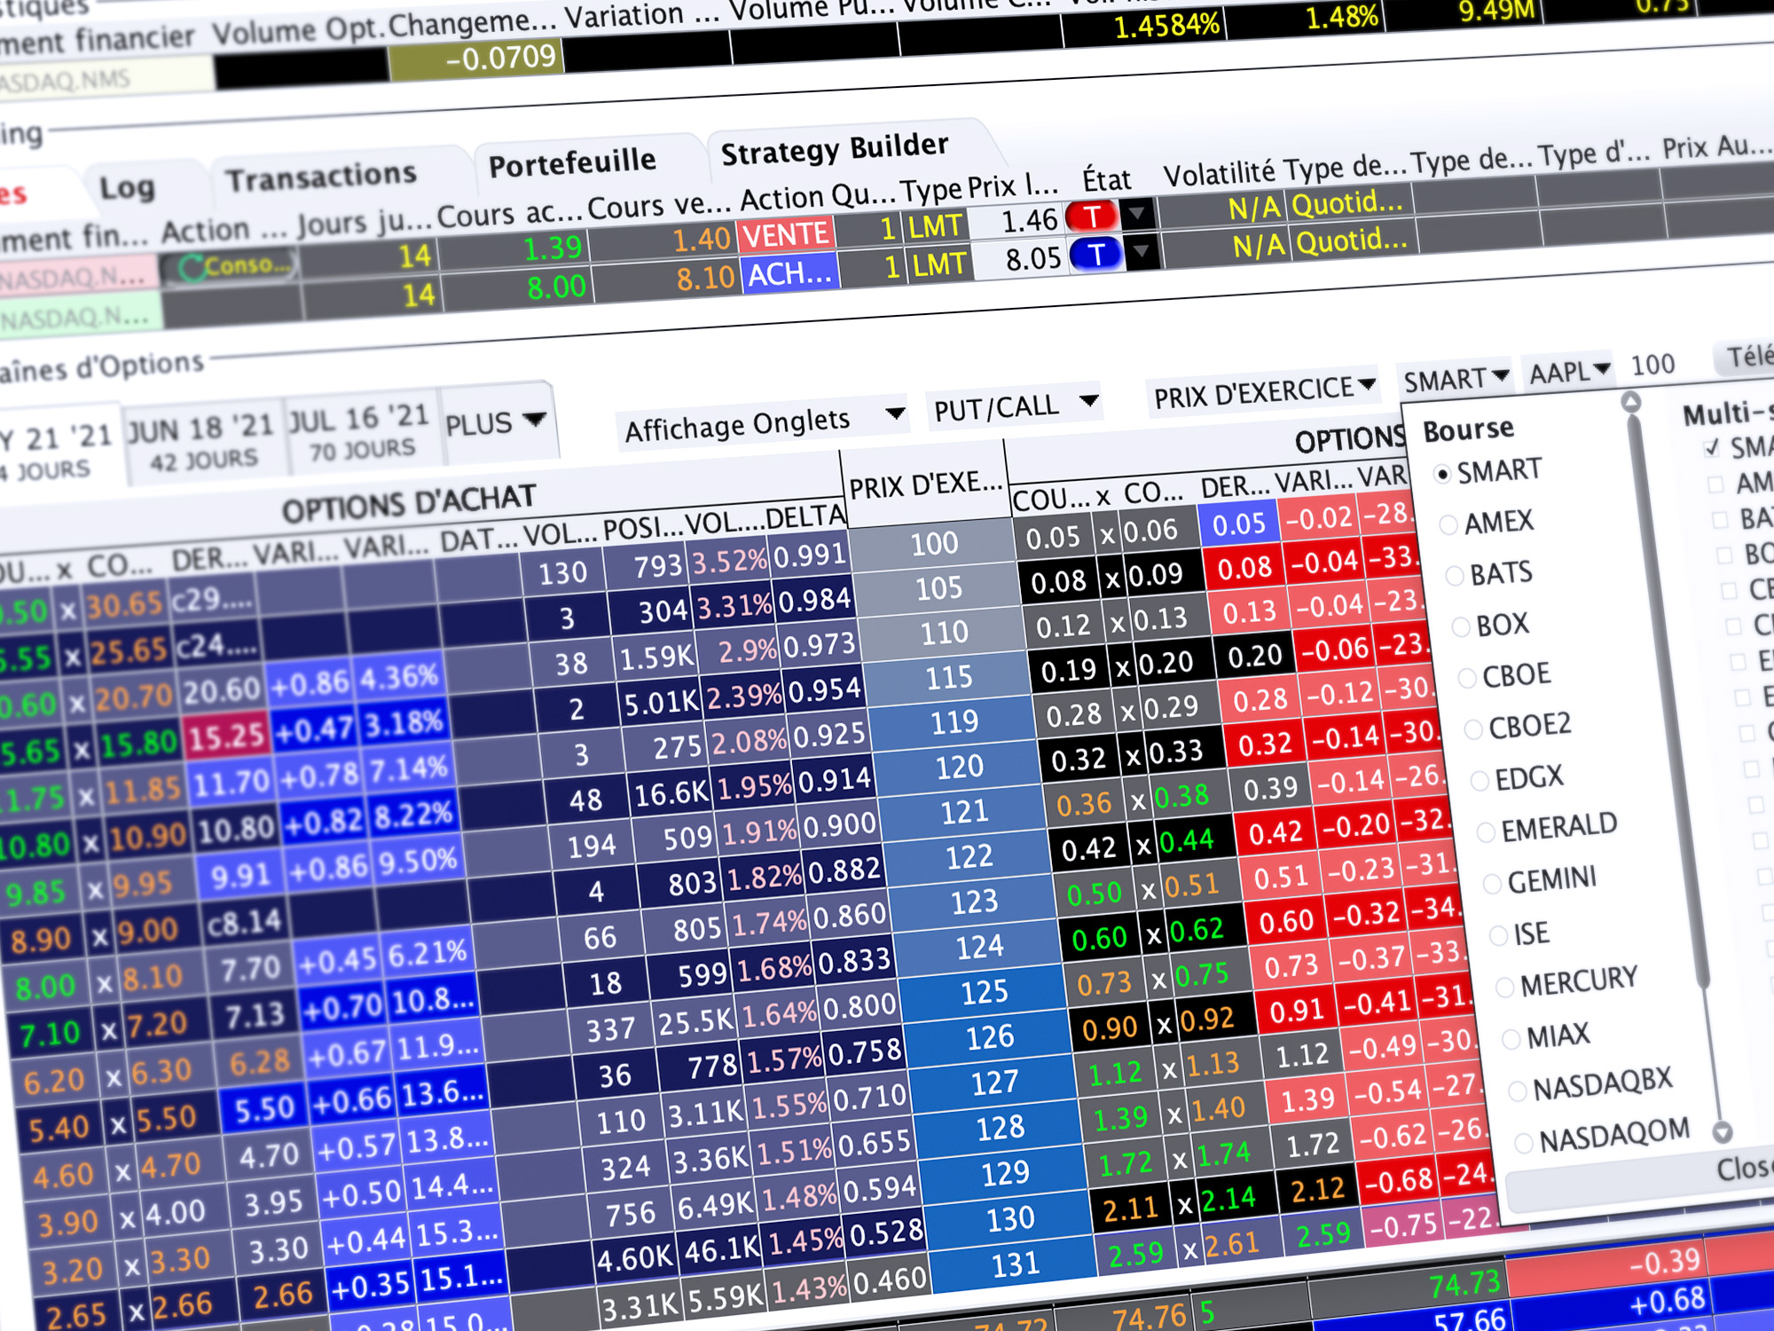Click scroll-up arrow in Bourse list

tap(1630, 402)
